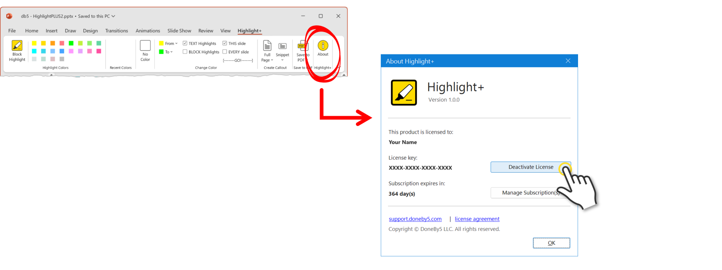Choose the pure green highlight swatch

pyautogui.click(x=71, y=43)
